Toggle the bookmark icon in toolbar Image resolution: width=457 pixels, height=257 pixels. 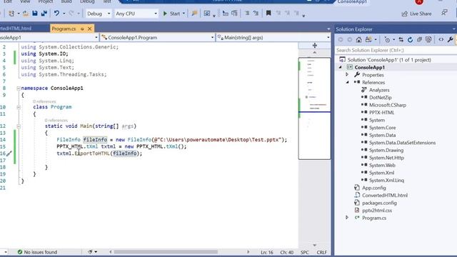(268, 13)
